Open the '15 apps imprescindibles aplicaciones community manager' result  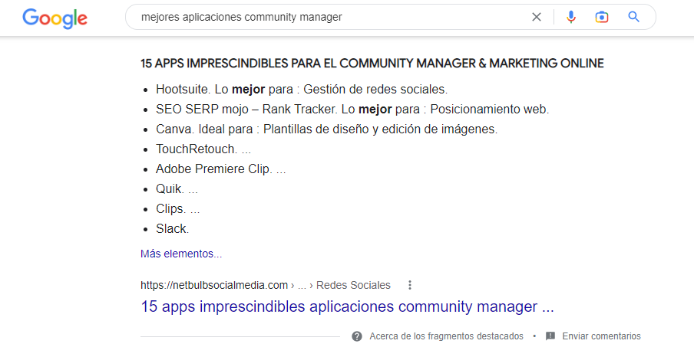pos(347,306)
